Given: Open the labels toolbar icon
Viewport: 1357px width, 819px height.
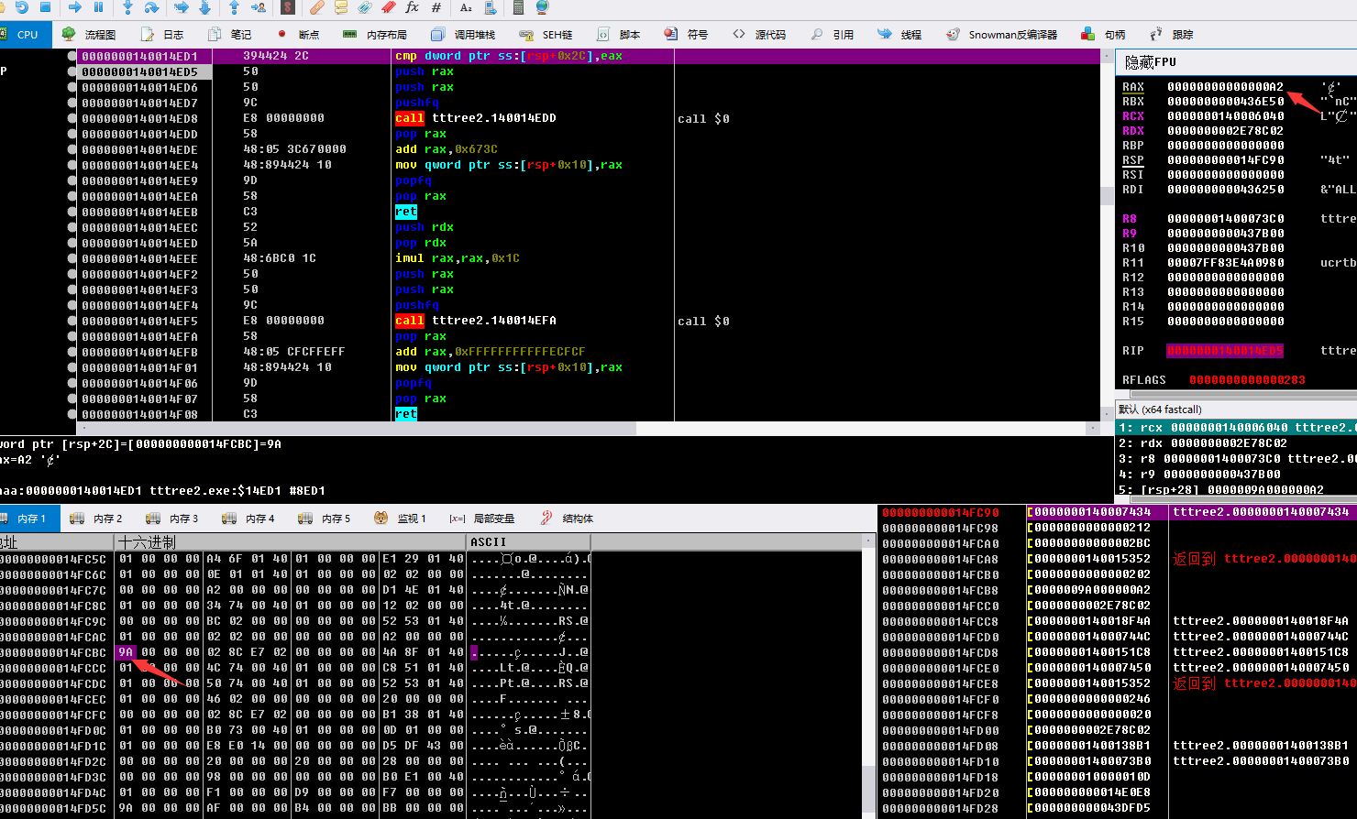Looking at the screenshot, I should 364,7.
